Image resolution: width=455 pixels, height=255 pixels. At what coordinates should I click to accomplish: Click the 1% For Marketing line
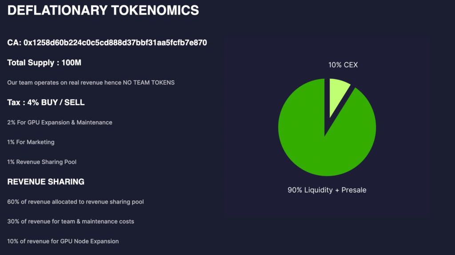(x=31, y=142)
